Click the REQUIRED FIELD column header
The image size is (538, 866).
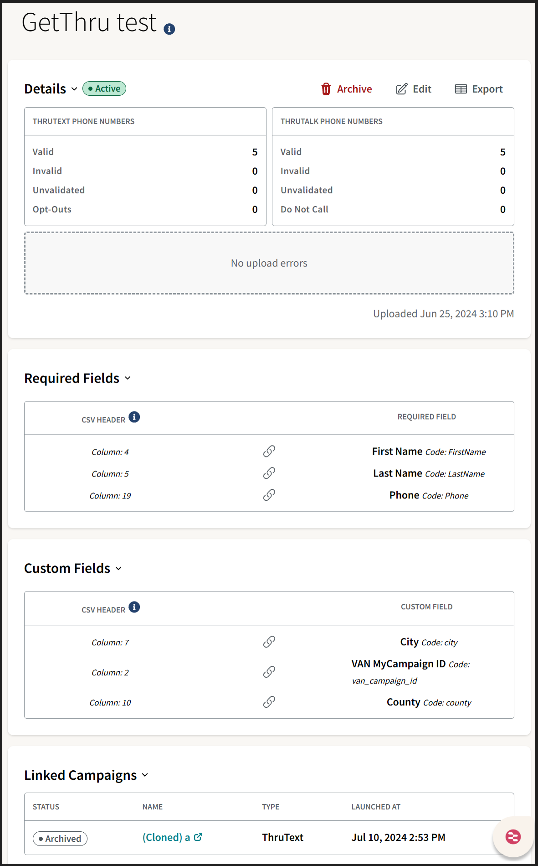coord(426,417)
